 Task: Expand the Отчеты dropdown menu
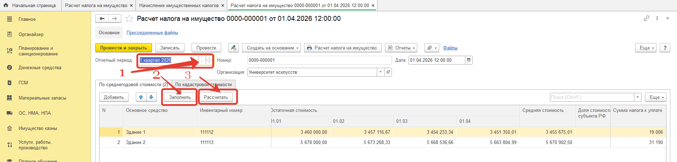(401, 48)
